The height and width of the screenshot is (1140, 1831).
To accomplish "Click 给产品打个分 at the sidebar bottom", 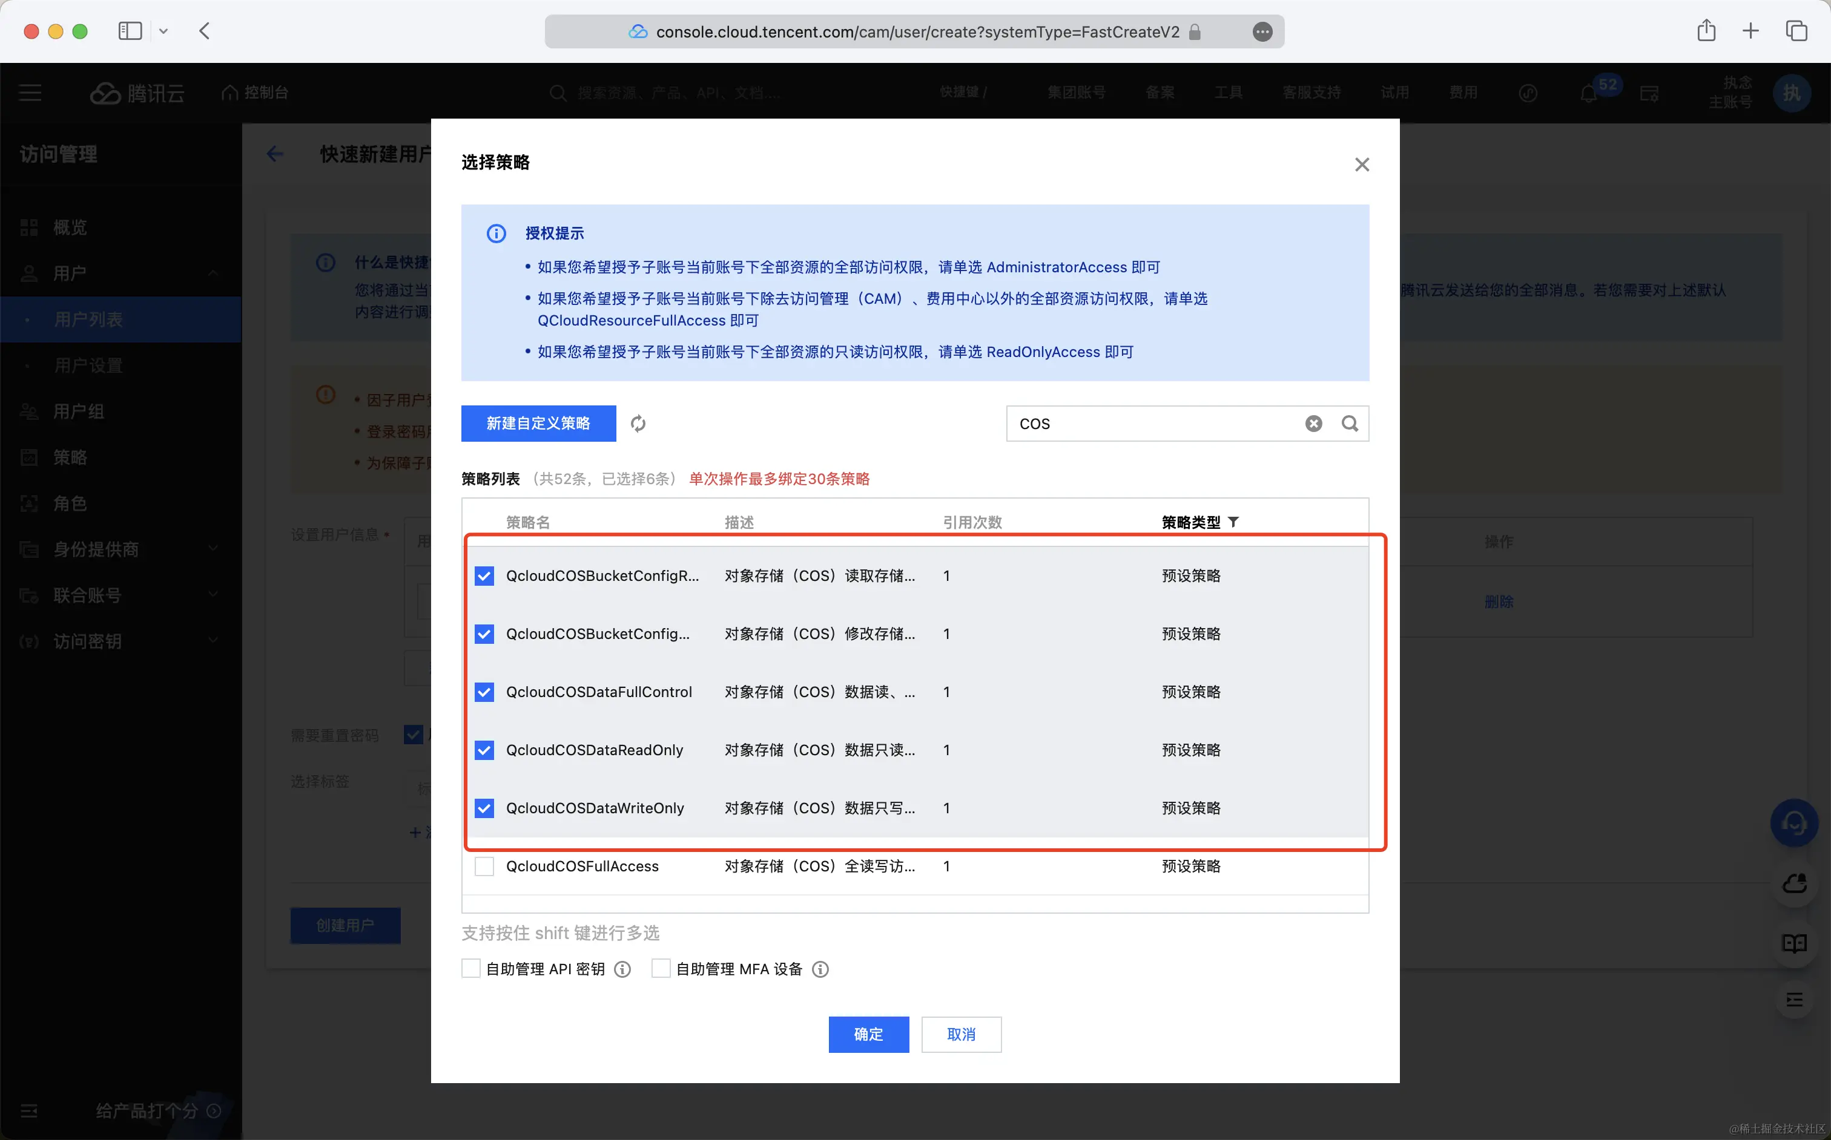I will [x=157, y=1110].
